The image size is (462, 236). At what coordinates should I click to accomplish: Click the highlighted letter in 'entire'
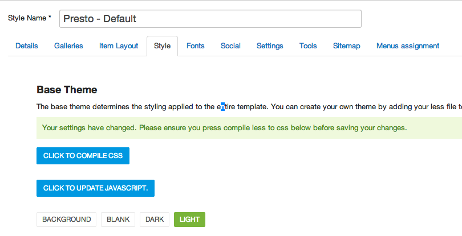[223, 107]
